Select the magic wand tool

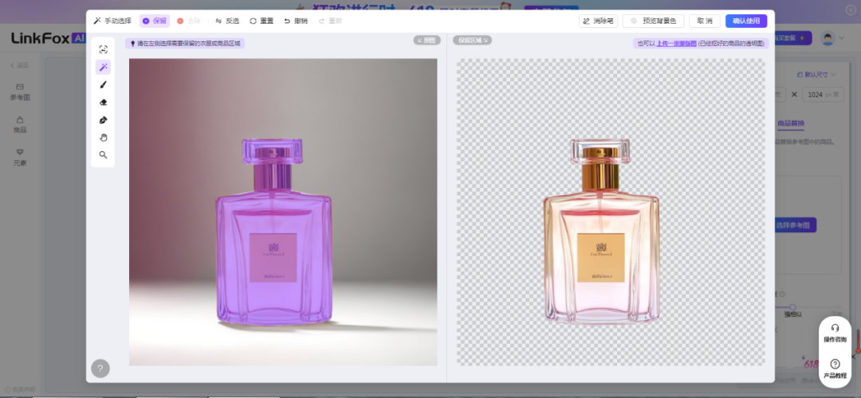pyautogui.click(x=103, y=68)
